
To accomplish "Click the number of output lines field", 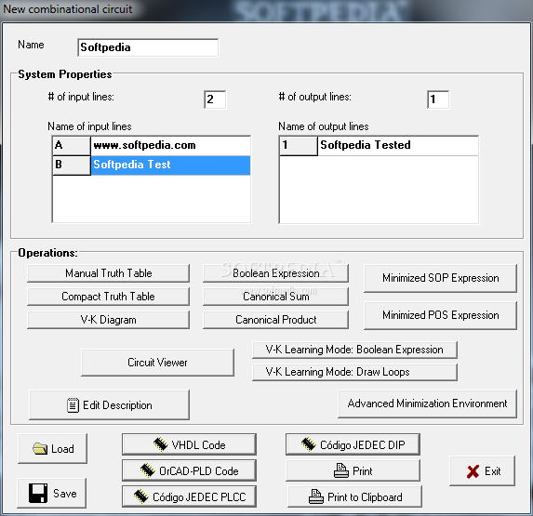I will pyautogui.click(x=438, y=99).
